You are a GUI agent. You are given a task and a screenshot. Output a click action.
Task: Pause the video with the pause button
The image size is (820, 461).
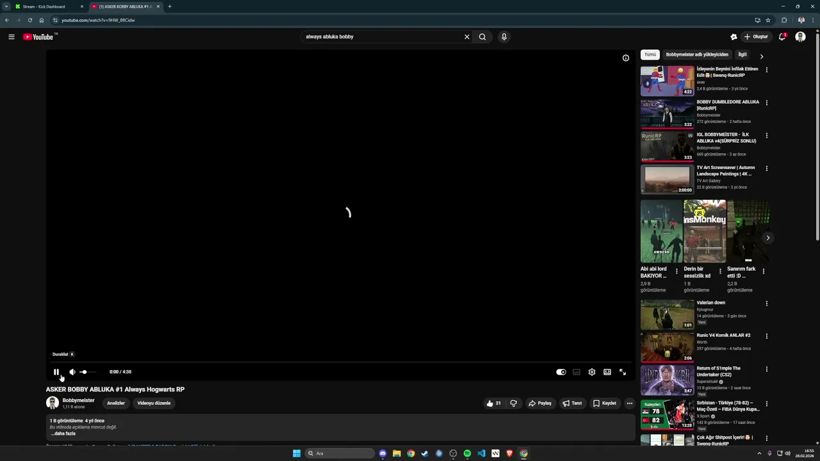tap(56, 372)
